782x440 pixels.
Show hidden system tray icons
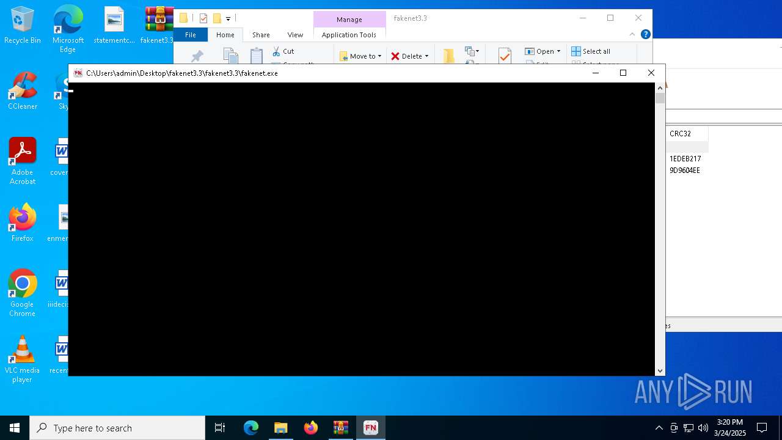click(659, 428)
